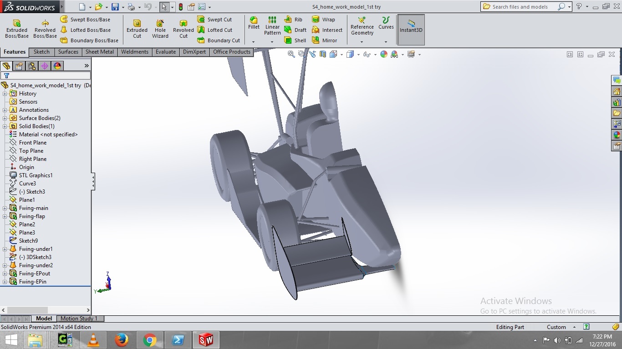Click the Zoom to Fit view icon
This screenshot has width=622, height=349.
click(291, 54)
